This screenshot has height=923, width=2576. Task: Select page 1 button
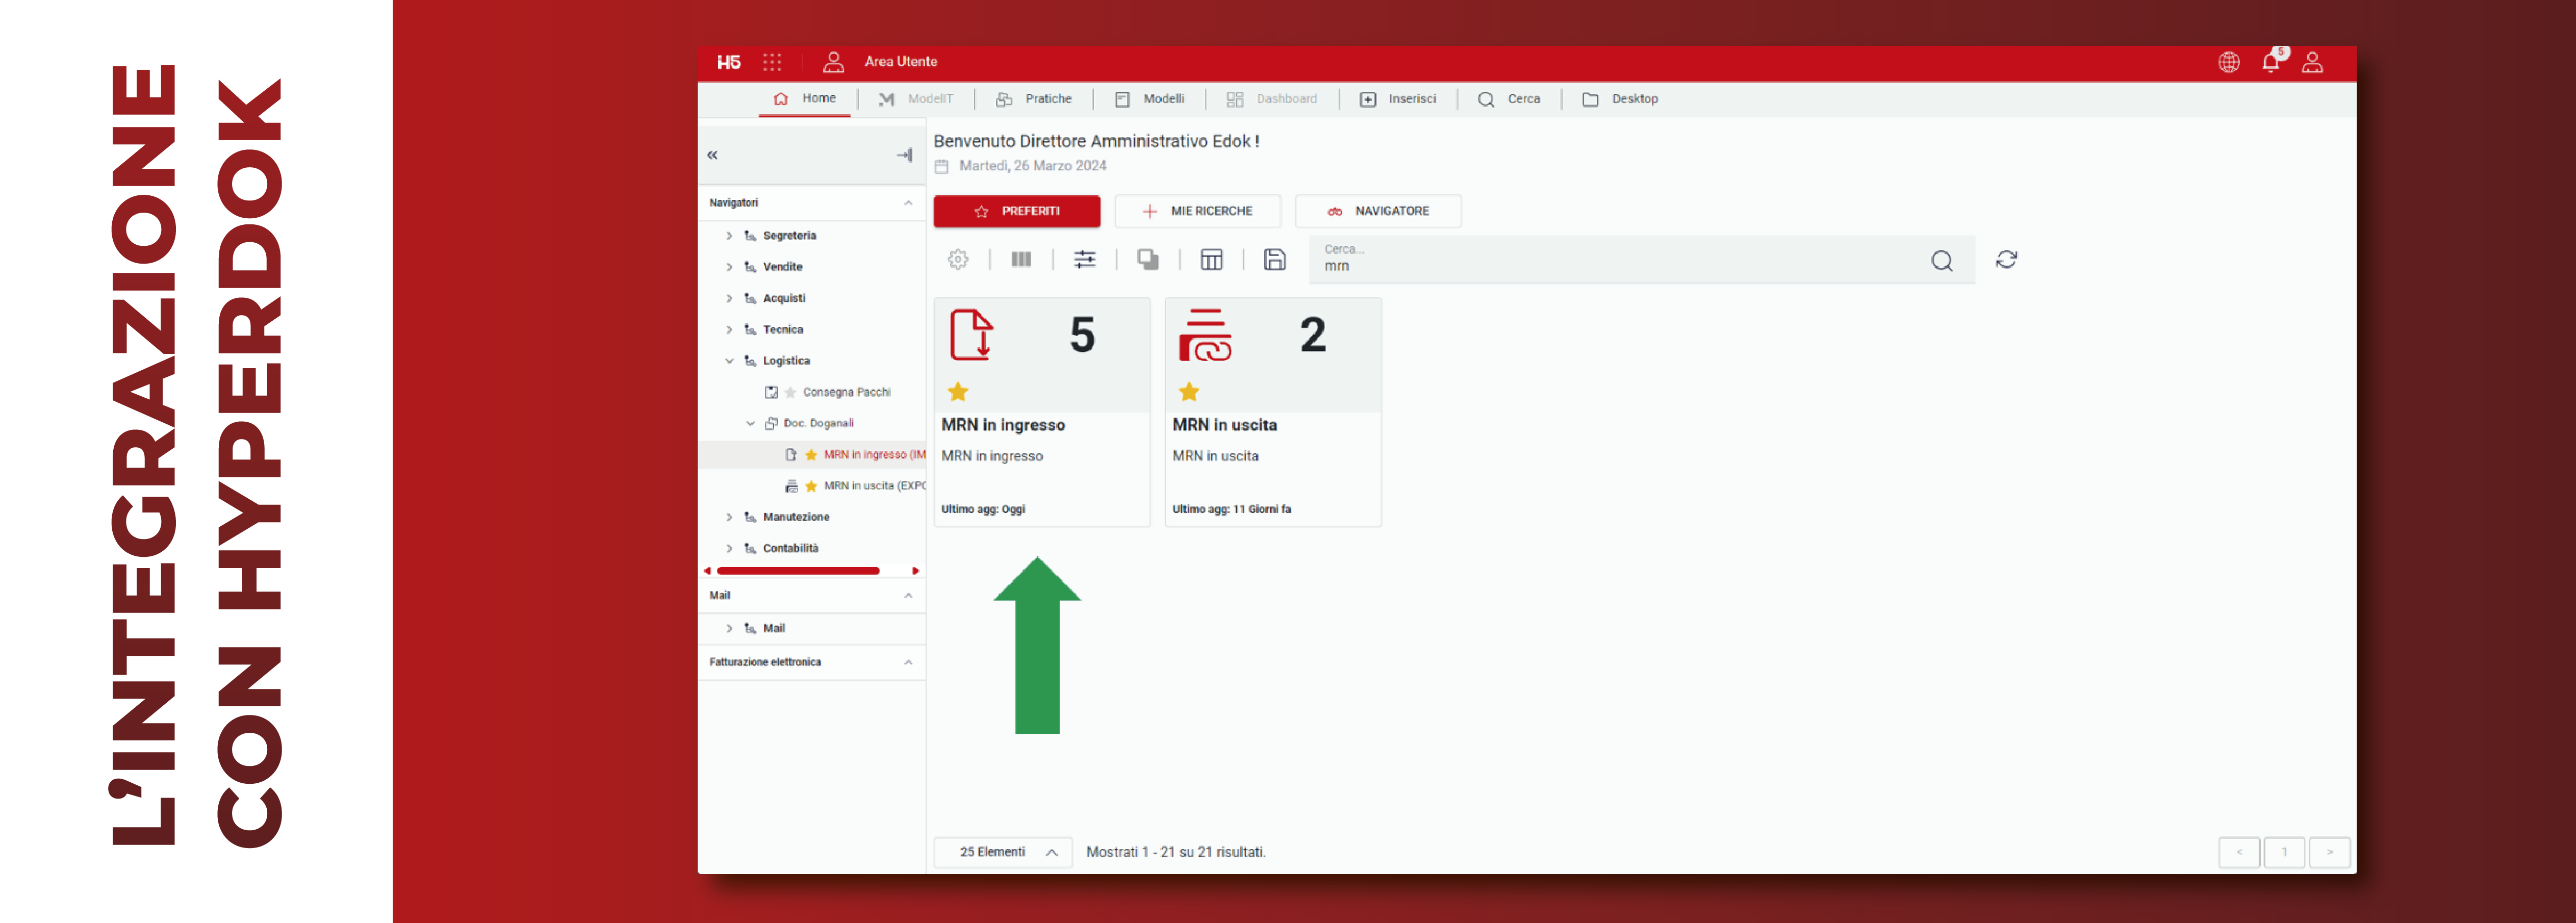[2285, 852]
